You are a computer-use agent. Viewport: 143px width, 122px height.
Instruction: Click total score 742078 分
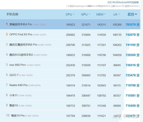132,35
